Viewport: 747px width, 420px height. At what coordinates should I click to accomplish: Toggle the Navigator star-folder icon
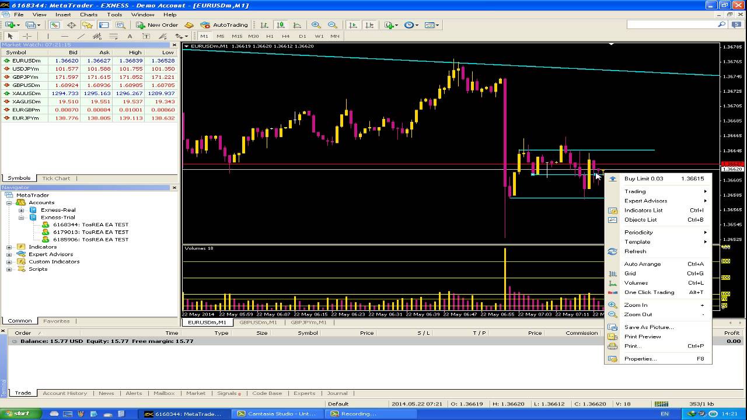click(88, 25)
